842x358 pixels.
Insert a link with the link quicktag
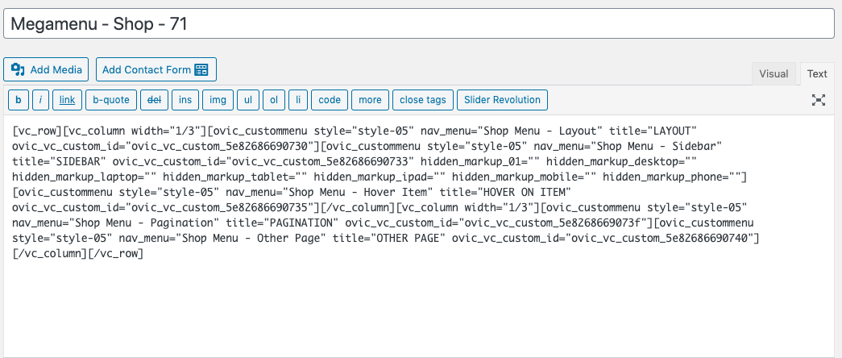point(67,100)
